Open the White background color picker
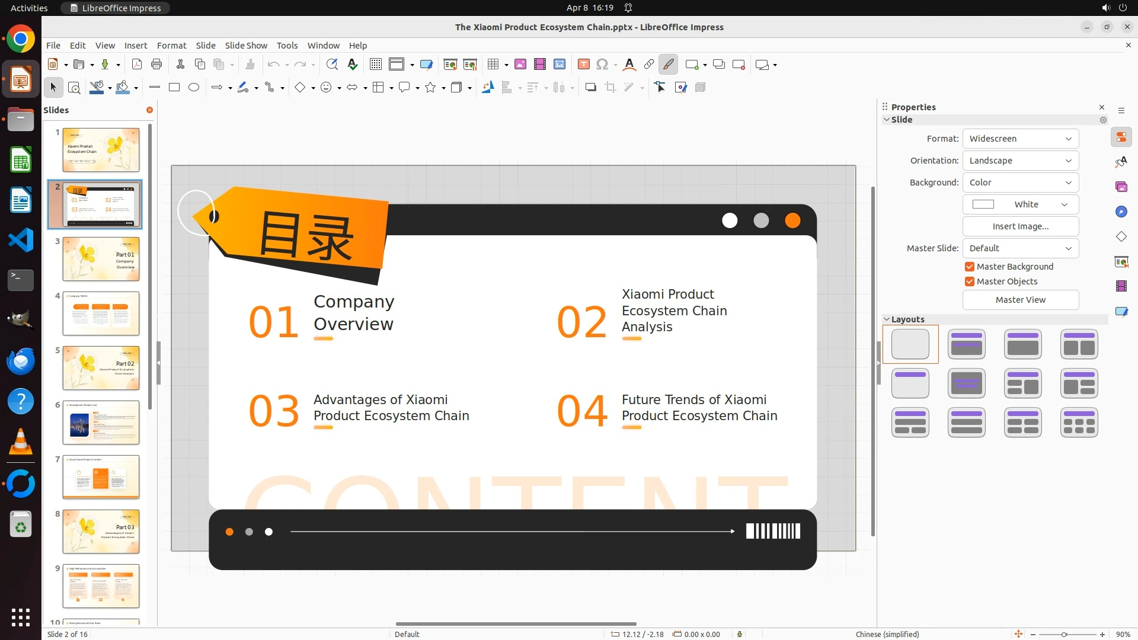The width and height of the screenshot is (1138, 640). click(x=1020, y=204)
